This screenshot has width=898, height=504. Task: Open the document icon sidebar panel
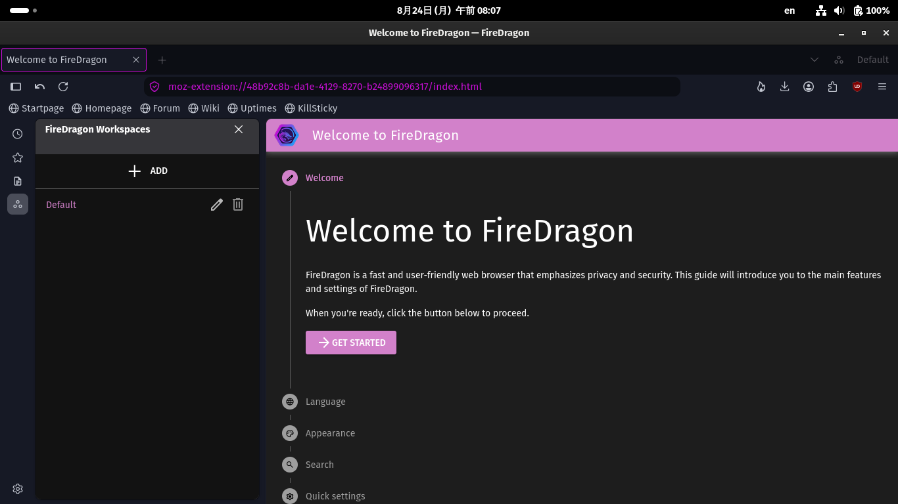point(18,181)
